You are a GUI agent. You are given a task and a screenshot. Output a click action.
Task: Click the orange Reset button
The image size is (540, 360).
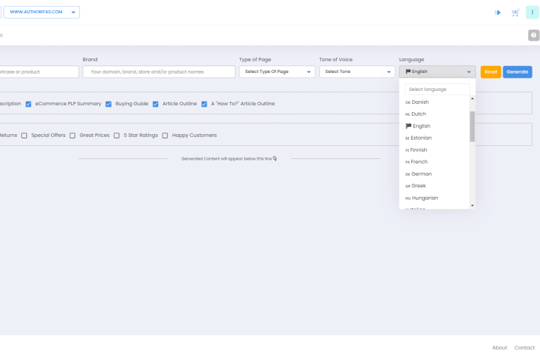click(490, 72)
